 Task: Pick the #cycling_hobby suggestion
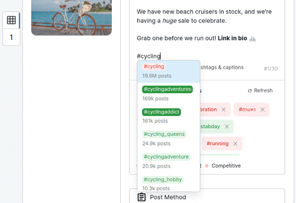163,180
